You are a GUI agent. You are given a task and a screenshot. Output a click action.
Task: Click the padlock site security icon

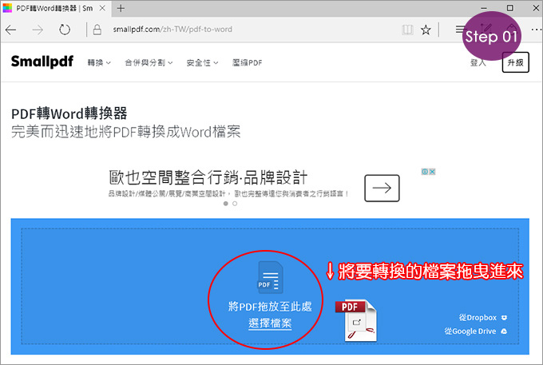[97, 30]
